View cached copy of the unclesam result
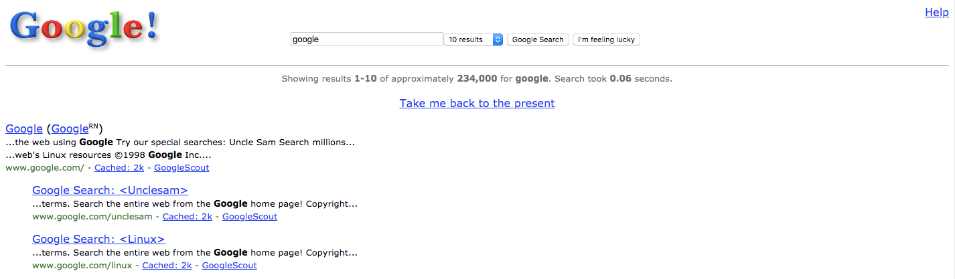This screenshot has width=955, height=279. (x=187, y=217)
